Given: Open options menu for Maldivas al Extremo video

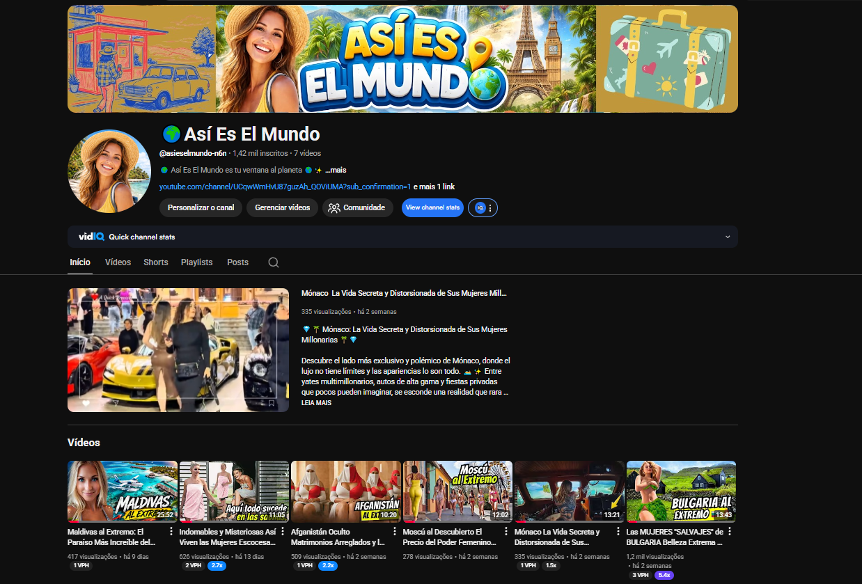Looking at the screenshot, I should point(171,532).
